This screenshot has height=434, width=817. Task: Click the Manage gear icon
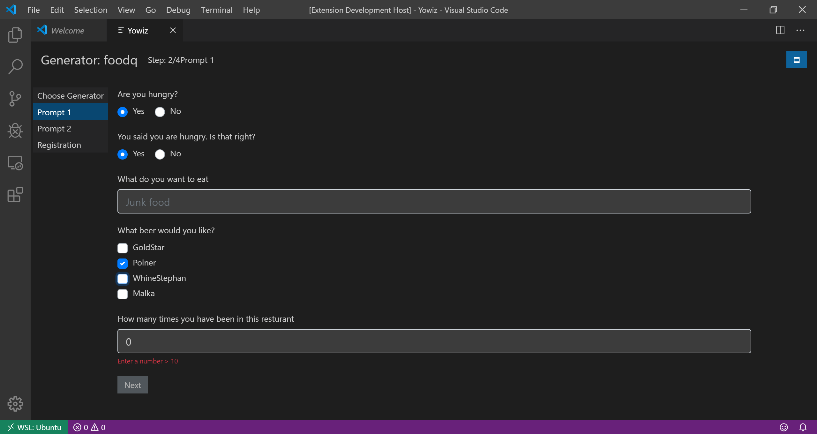15,404
